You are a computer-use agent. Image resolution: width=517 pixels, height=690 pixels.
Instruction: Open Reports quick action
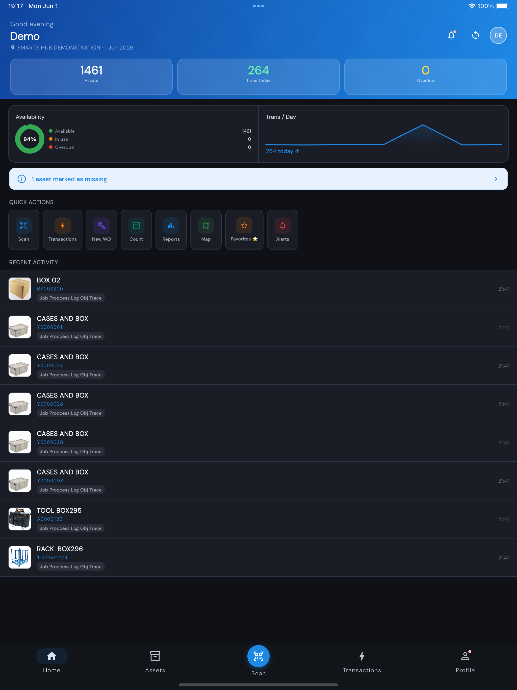(171, 230)
